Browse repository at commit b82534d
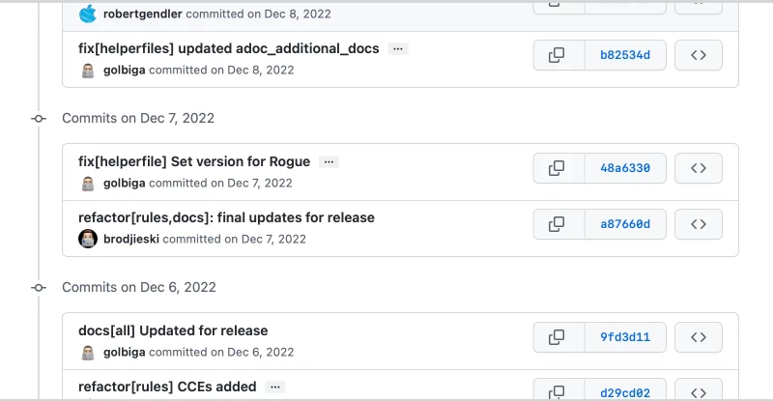The image size is (773, 401). pos(699,55)
